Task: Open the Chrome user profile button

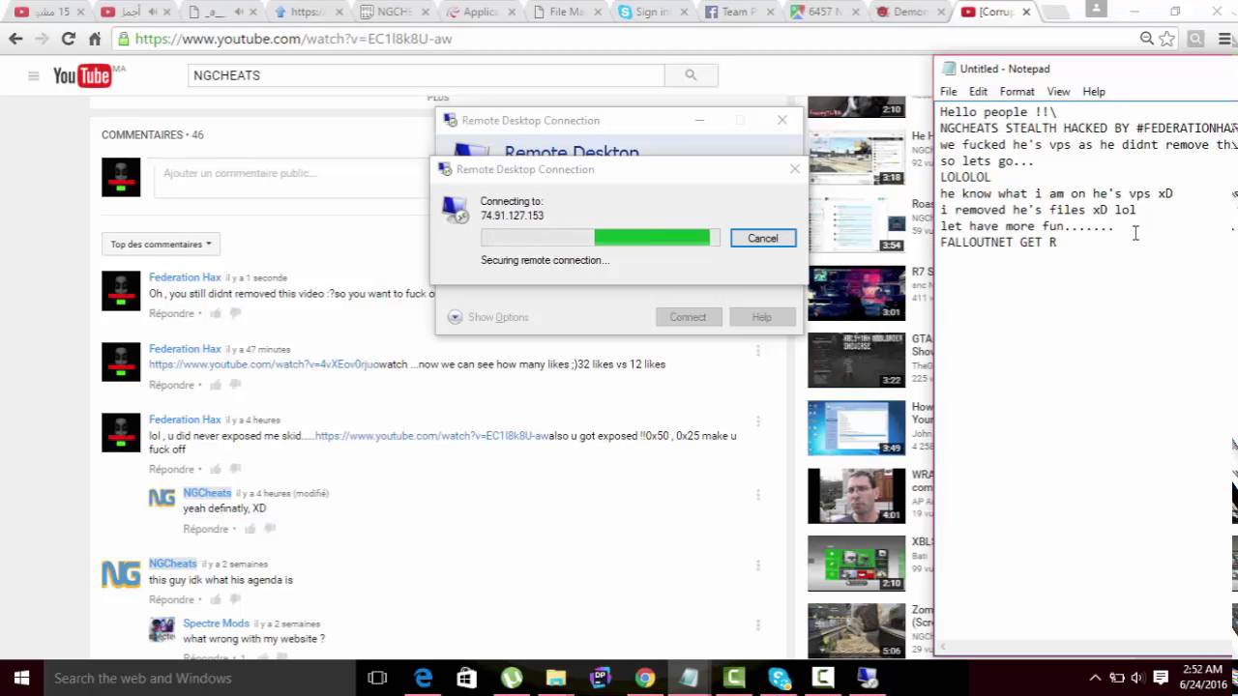Action: (1096, 11)
